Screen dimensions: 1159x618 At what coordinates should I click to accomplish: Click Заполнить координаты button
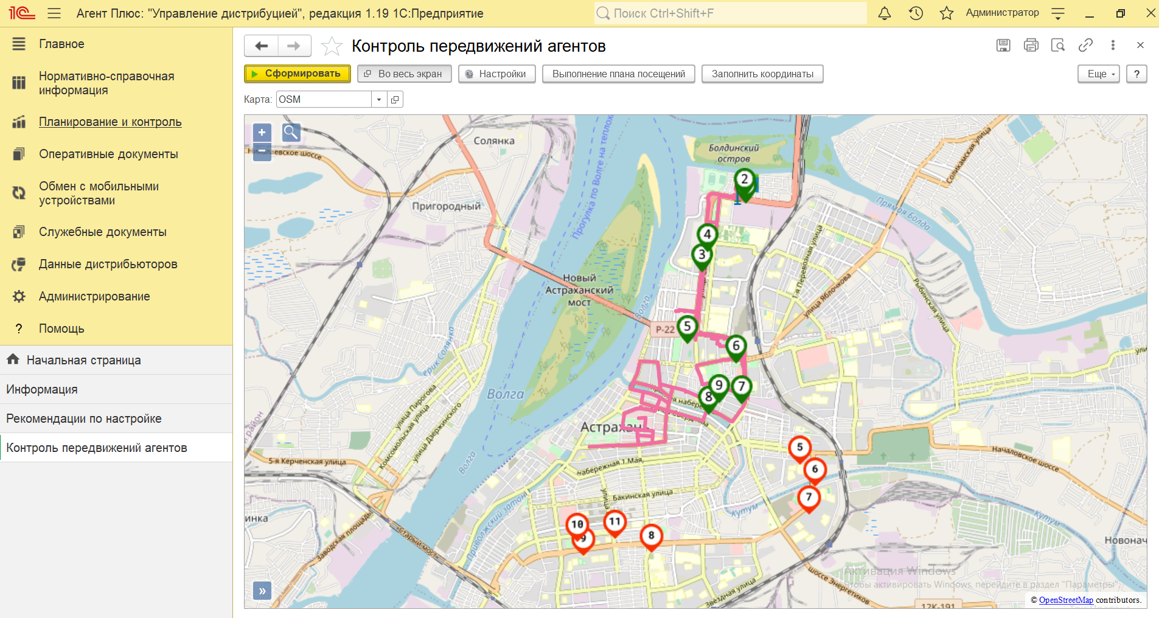click(x=762, y=74)
